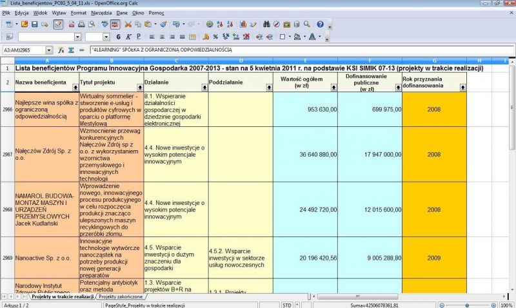516x308 pixels.
Task: Apply Currency number format icon
Action: point(206,37)
